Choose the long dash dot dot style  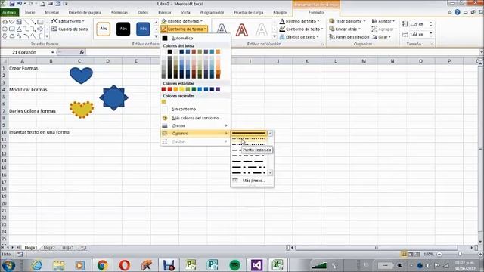click(249, 173)
